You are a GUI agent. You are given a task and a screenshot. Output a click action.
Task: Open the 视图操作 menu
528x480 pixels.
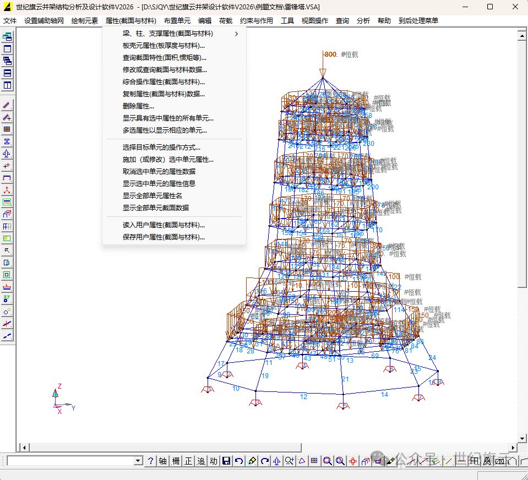pos(315,20)
